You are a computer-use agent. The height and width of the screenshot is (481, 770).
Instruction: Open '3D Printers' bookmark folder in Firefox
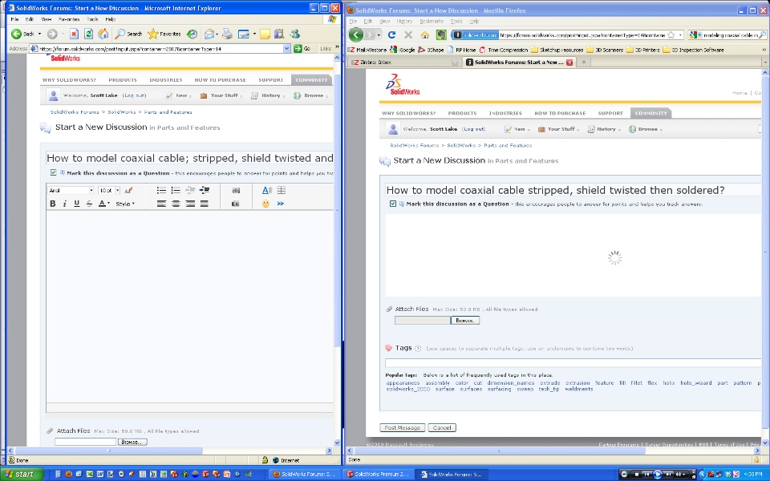(642, 50)
